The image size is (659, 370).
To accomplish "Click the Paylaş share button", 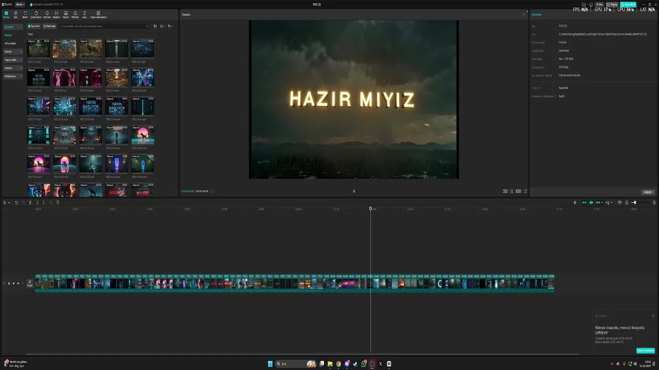I will pos(613,4).
